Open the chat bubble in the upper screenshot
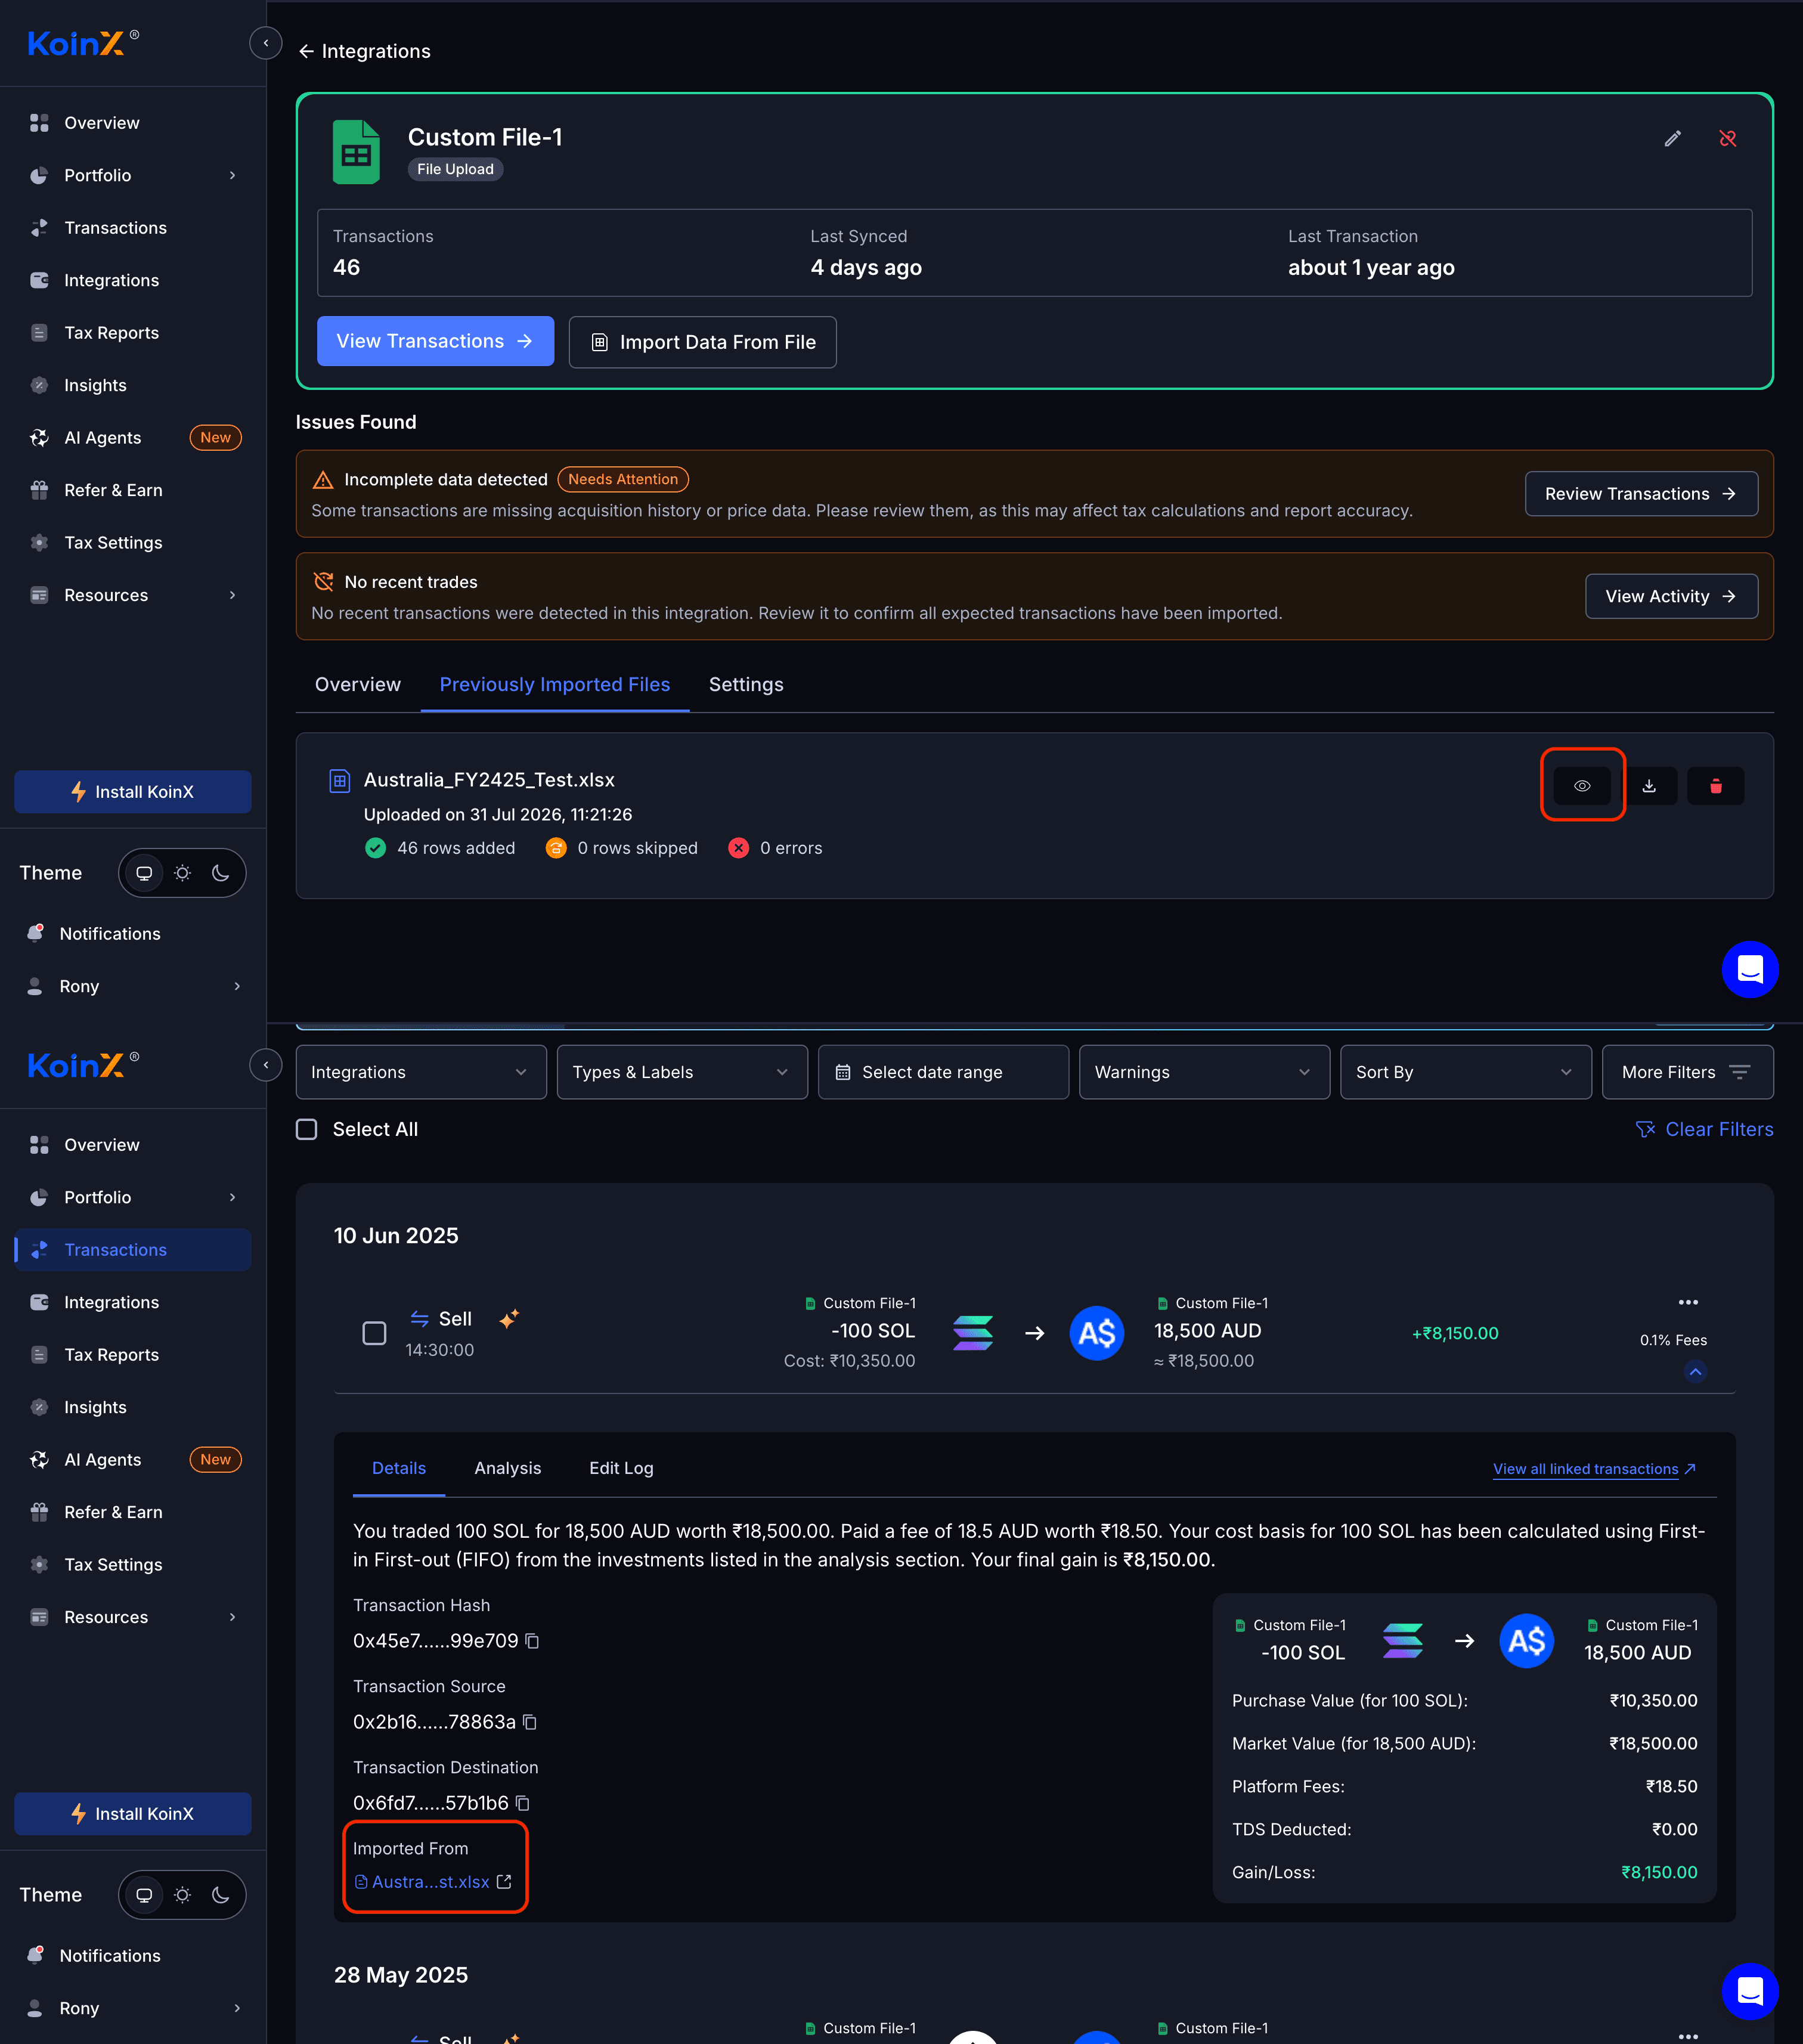 tap(1749, 969)
